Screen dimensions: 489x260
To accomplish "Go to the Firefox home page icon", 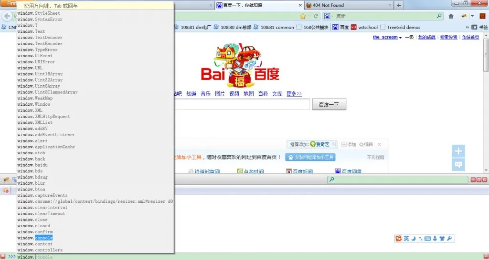I will point(451,16).
